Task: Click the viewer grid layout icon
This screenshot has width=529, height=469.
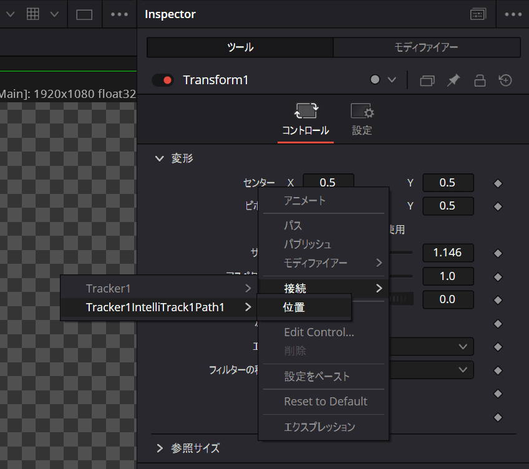Action: 32,14
